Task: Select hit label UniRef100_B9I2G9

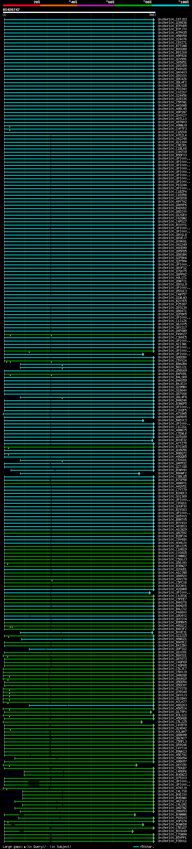Action: [172, 52]
